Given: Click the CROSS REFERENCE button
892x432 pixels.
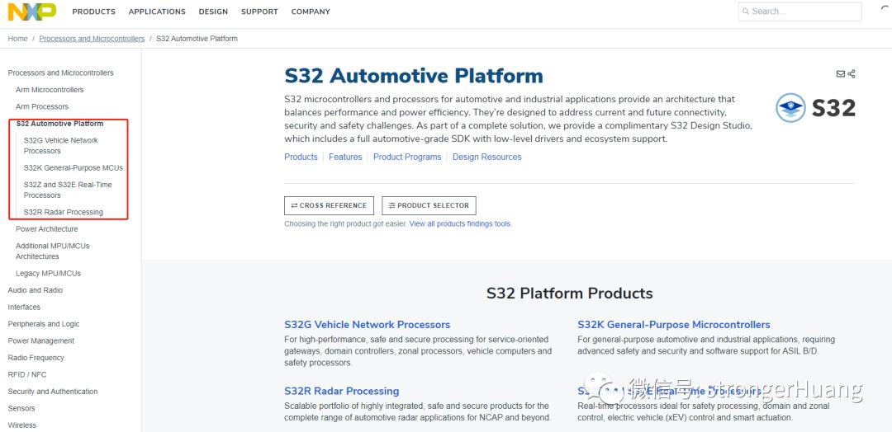Looking at the screenshot, I should 330,205.
